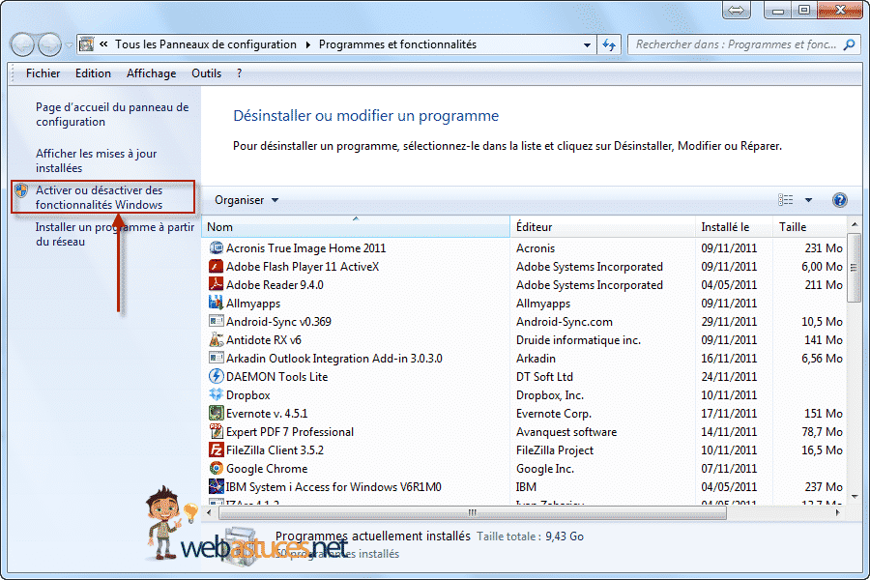This screenshot has height=580, width=870.
Task: Open the Fichier menu
Action: click(43, 73)
